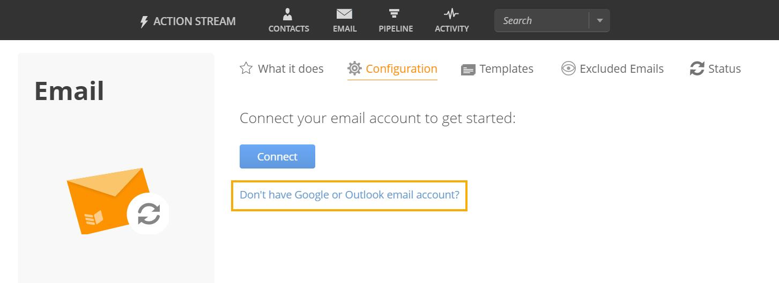
Task: Click the gear icon beside Configuration
Action: [x=354, y=68]
